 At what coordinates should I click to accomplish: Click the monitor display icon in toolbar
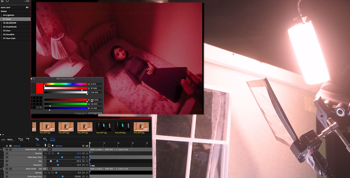[53, 139]
